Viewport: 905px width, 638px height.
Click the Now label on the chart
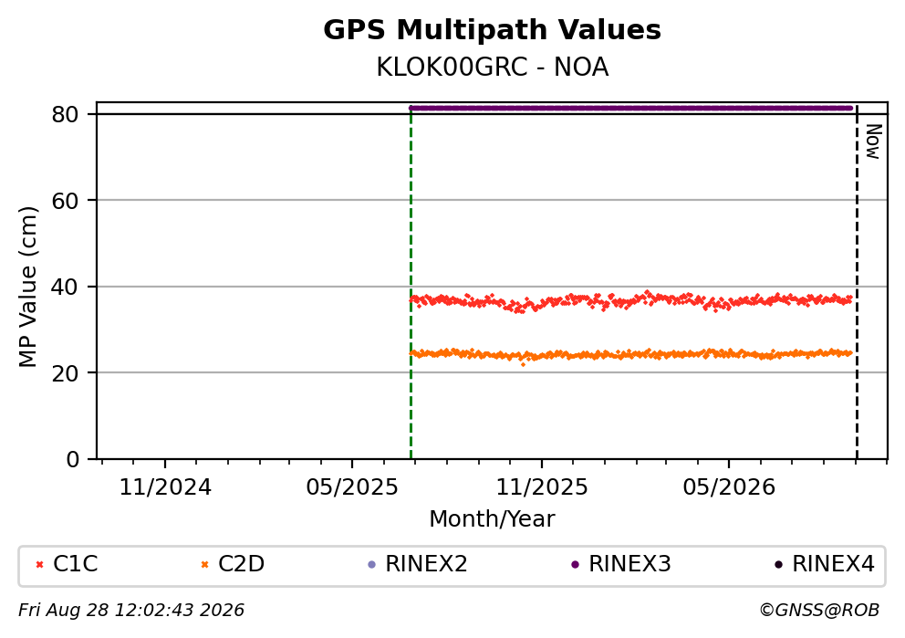tap(874, 141)
